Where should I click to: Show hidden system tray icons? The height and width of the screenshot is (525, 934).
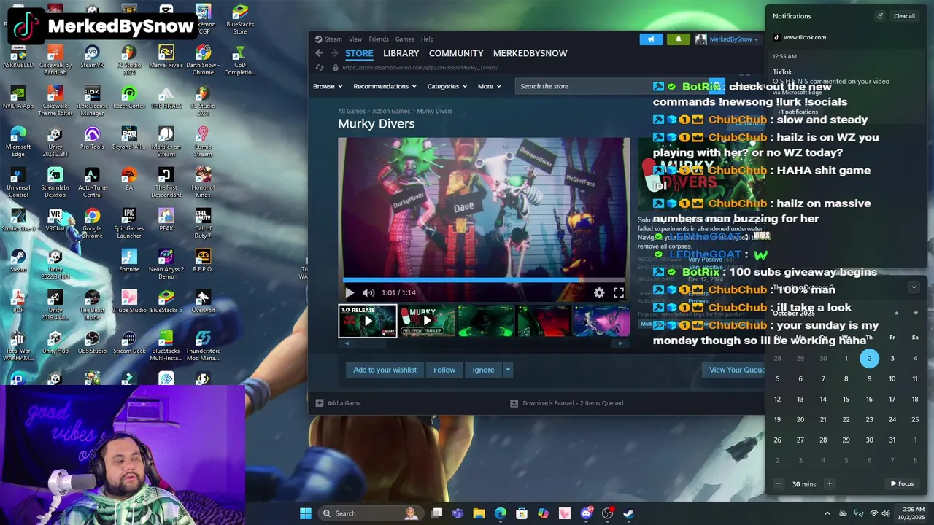coord(827,513)
